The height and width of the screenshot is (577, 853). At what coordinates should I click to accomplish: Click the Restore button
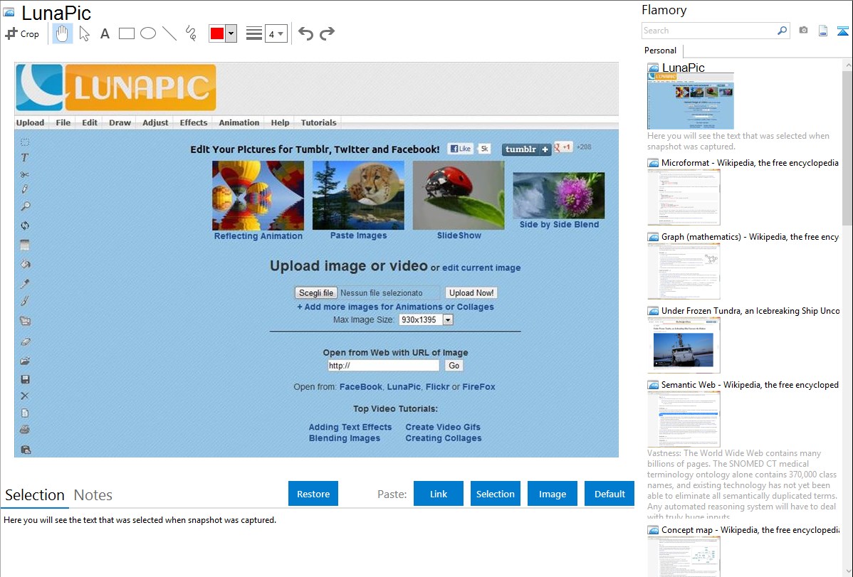[x=313, y=493]
